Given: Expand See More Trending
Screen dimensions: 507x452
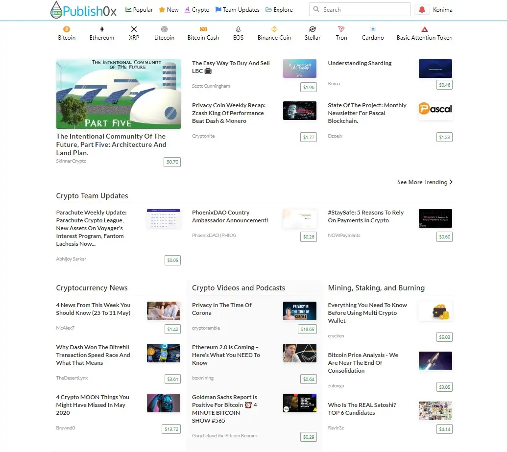Looking at the screenshot, I should [425, 182].
